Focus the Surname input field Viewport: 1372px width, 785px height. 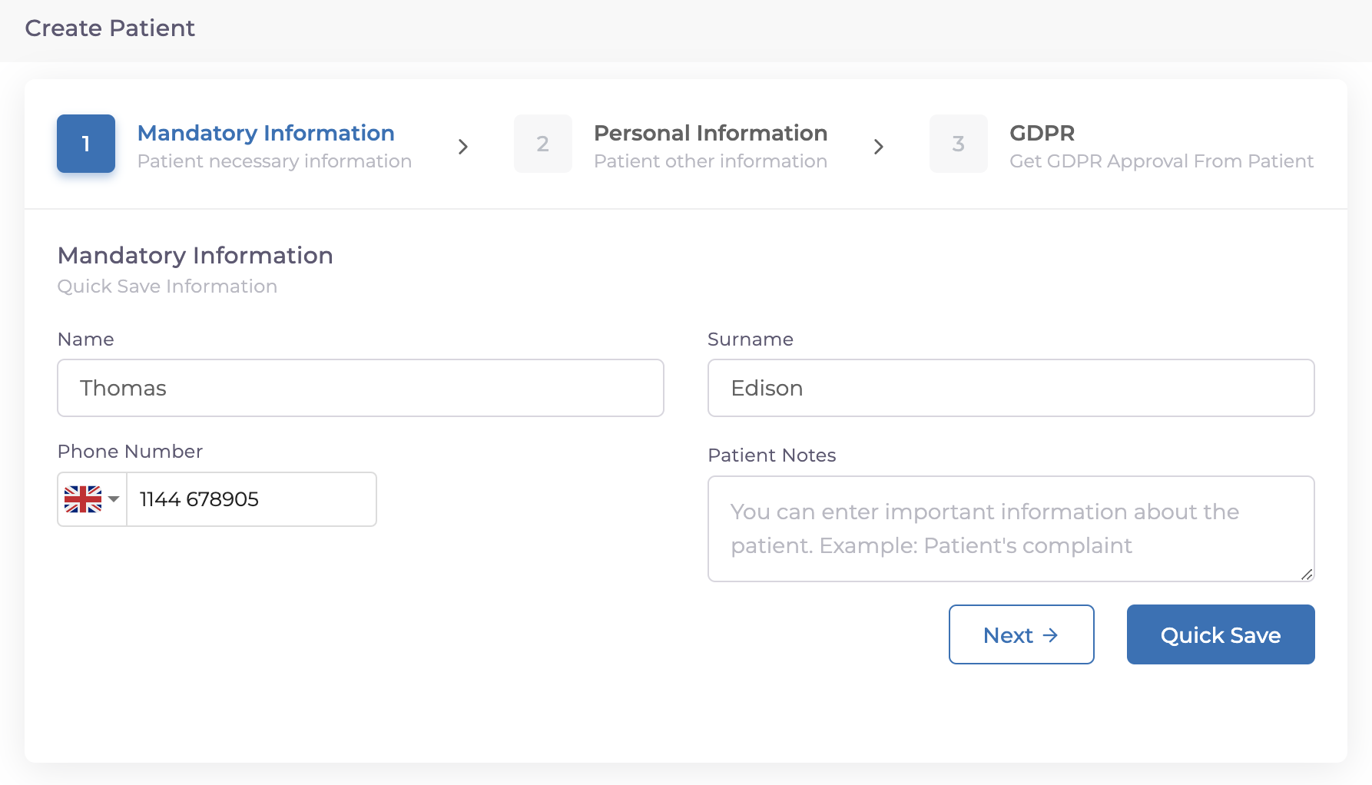[1010, 388]
